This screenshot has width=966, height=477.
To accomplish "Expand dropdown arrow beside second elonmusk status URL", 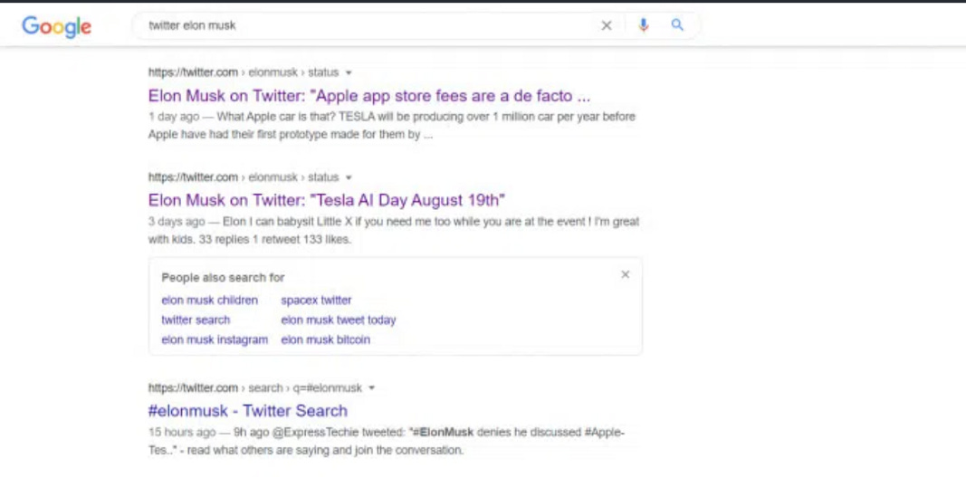I will [x=349, y=177].
